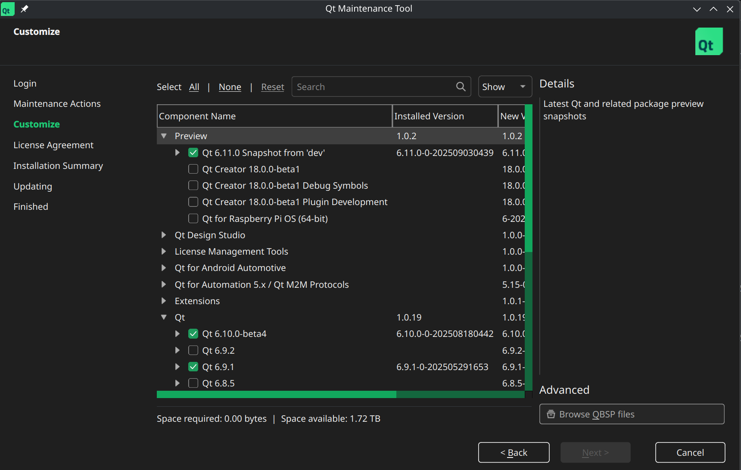Expand Qt 6.11.0 Snapshot subtree arrow
This screenshot has width=741, height=470.
click(x=177, y=153)
